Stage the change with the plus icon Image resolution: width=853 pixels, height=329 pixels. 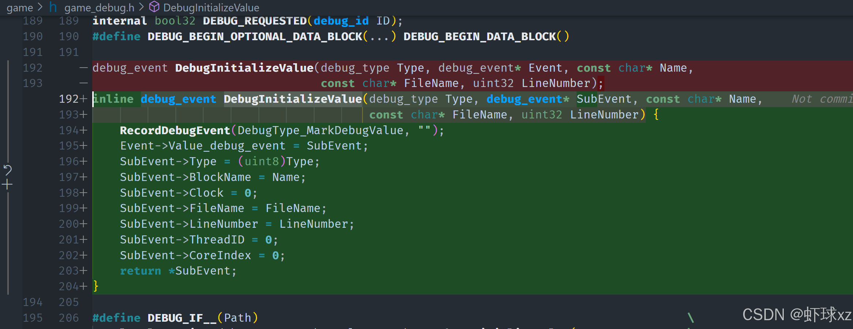point(7,184)
